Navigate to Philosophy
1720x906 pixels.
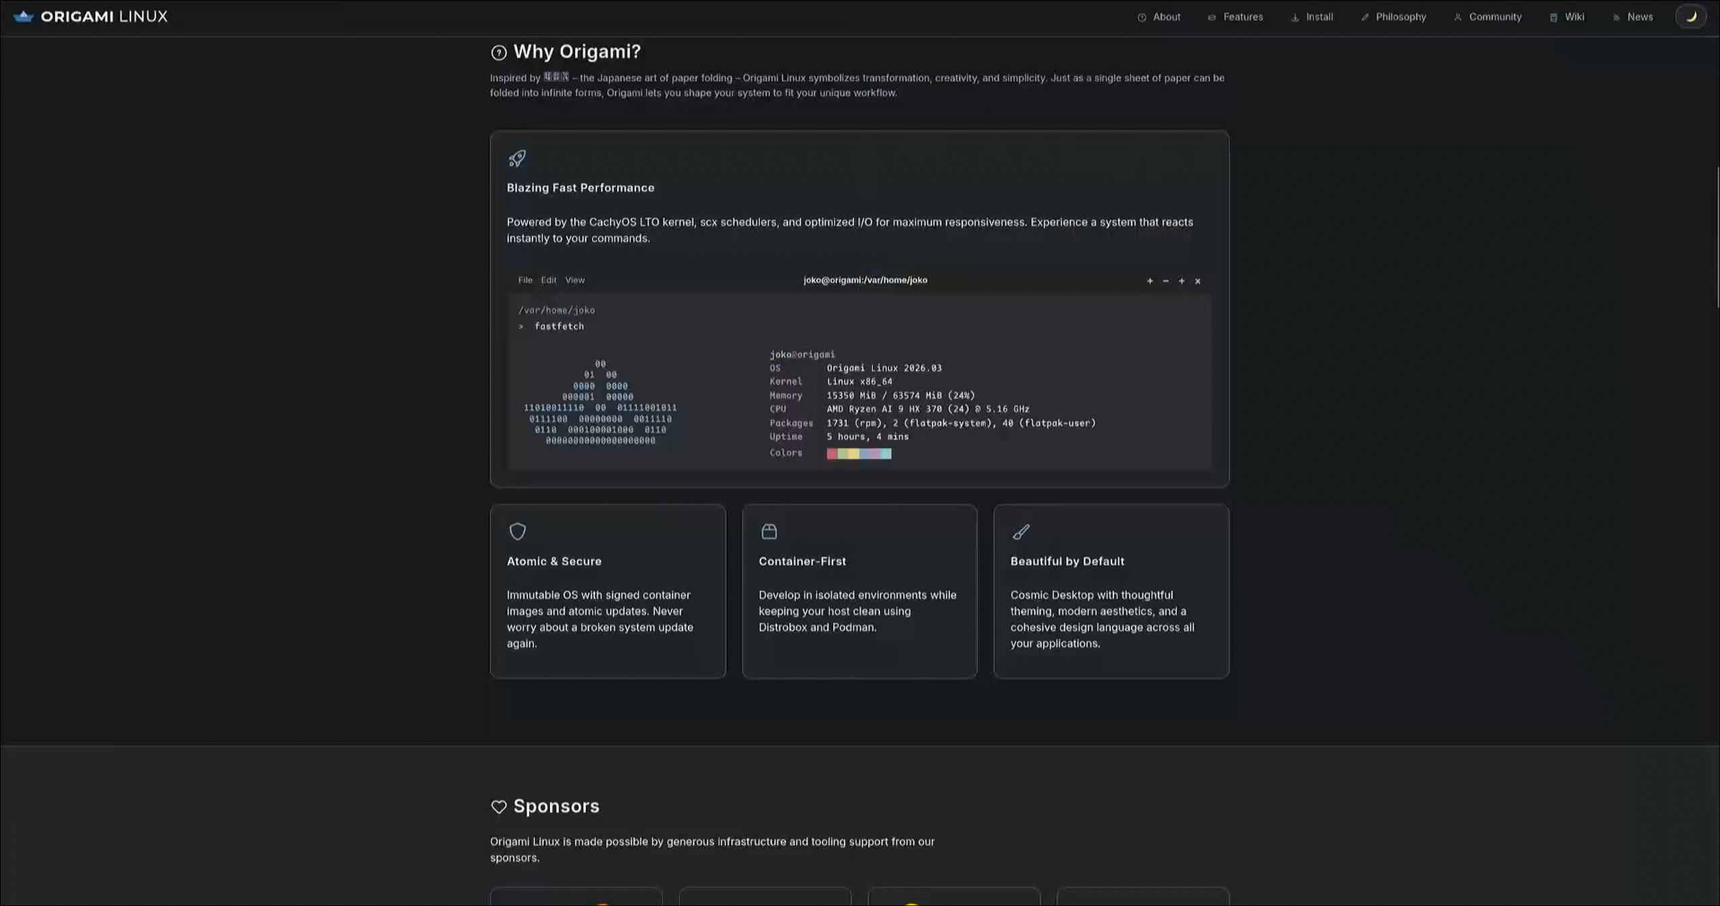[1393, 17]
